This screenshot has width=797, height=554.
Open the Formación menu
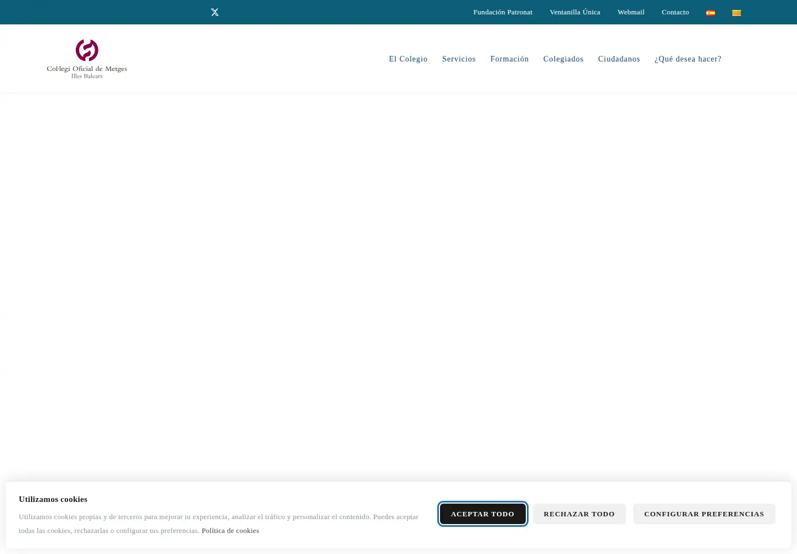coord(510,59)
